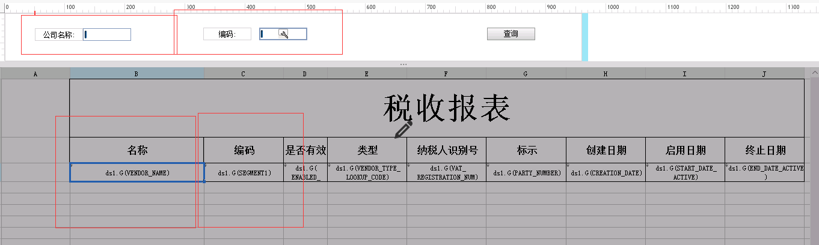Image resolution: width=819 pixels, height=245 pixels.
Task: Select column header F
Action: point(446,73)
